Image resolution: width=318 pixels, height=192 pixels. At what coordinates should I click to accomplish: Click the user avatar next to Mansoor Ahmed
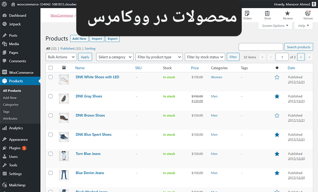pyautogui.click(x=314, y=4)
